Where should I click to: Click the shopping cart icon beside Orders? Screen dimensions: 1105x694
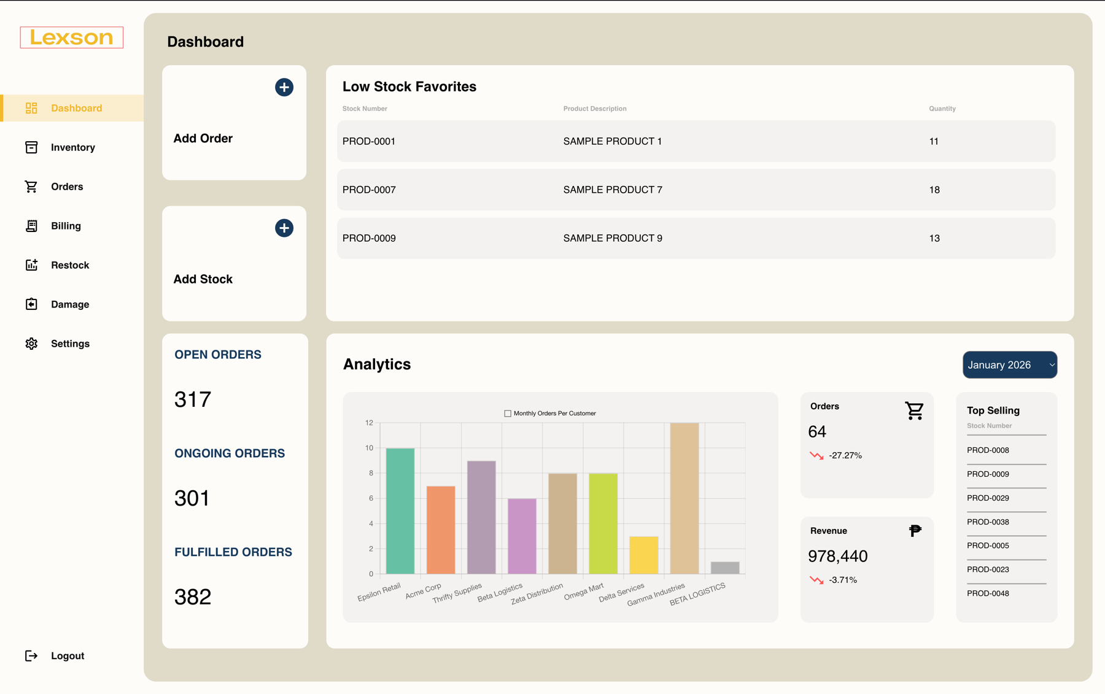point(31,186)
